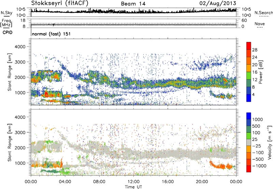Click the red top segment of Power colorbar

(249, 46)
